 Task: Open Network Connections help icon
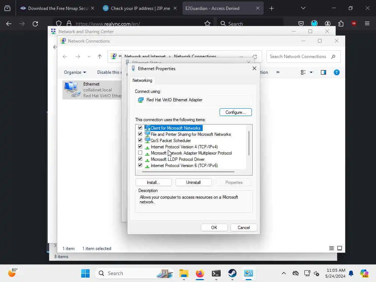[337, 72]
